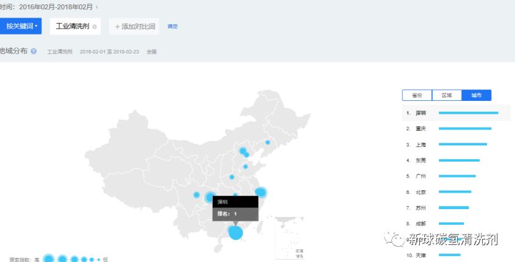515x262 pixels.
Task: Switch to the 区域 tab
Action: (x=447, y=95)
